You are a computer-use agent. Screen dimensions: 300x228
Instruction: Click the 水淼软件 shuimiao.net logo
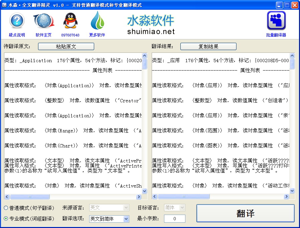151,24
